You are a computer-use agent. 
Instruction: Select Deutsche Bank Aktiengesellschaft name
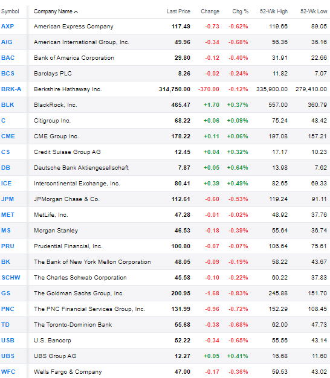pyautogui.click(x=81, y=167)
